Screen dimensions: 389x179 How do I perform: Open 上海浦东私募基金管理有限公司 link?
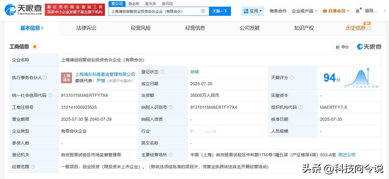pos(105,74)
